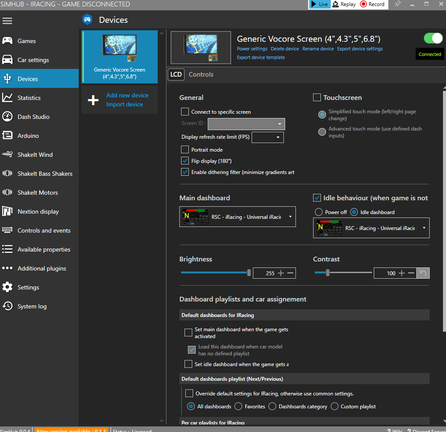Click the Available properties list icon
Image resolution: width=446 pixels, height=432 pixels.
click(7, 249)
